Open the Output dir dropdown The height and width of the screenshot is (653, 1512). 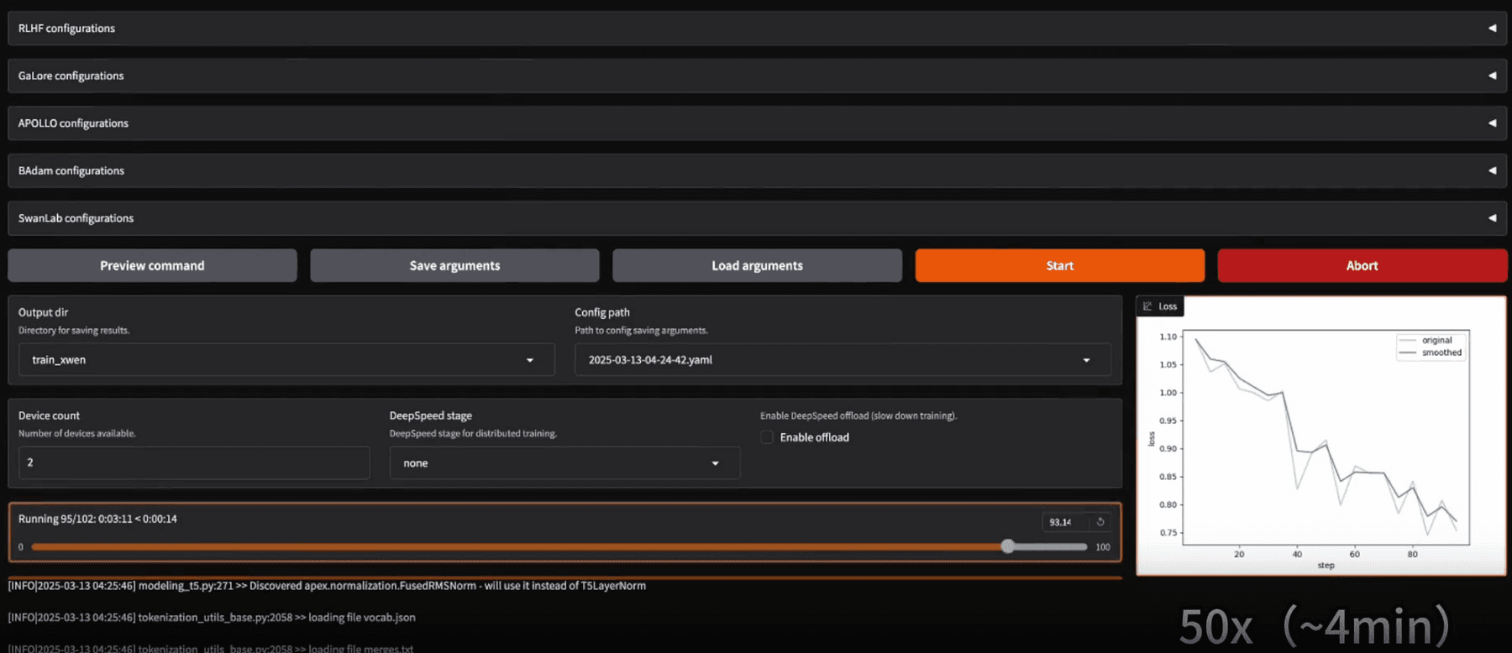529,360
